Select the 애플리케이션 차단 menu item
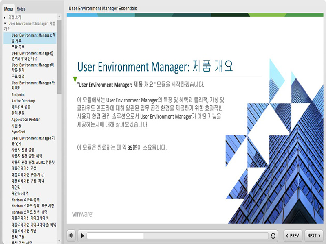Image resolution: width=326 pixels, height=244 pixels. 24,231
